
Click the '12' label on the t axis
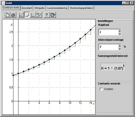[x=80, y=103]
